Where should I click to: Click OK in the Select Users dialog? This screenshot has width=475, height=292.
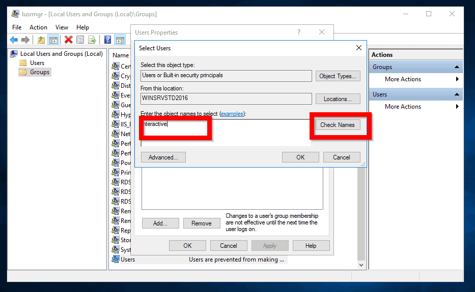[300, 157]
